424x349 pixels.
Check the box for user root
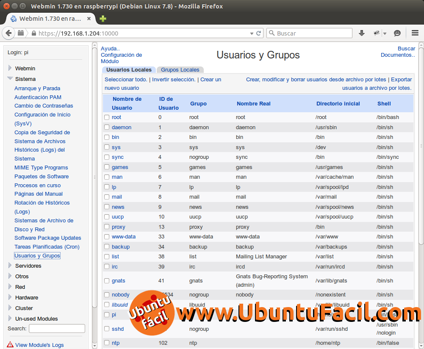pyautogui.click(x=107, y=117)
